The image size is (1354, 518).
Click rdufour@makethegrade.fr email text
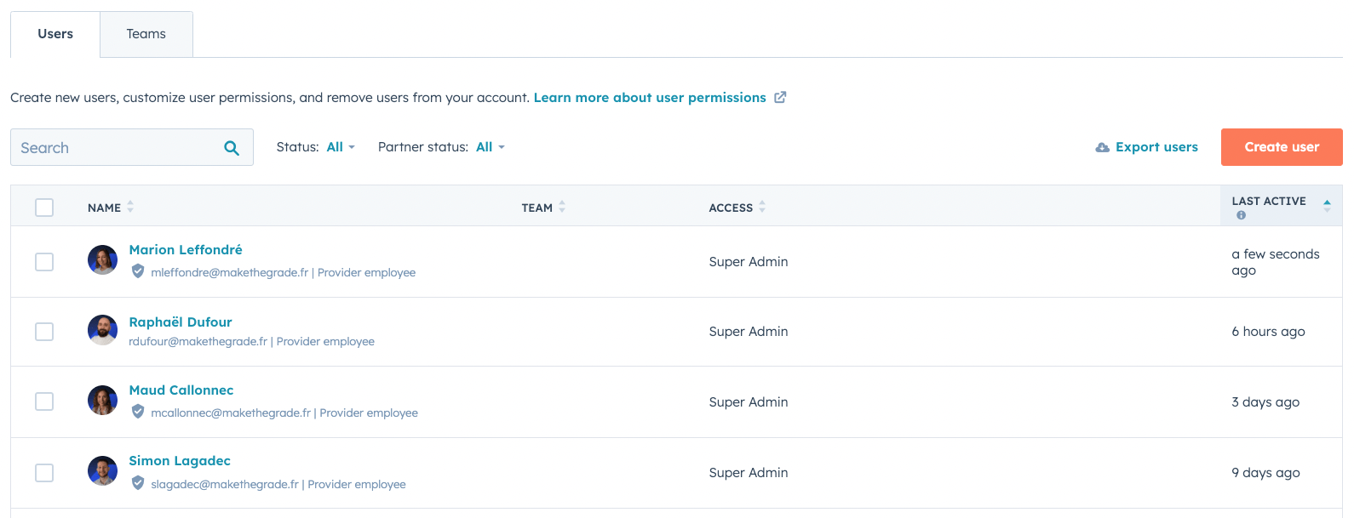(x=198, y=342)
